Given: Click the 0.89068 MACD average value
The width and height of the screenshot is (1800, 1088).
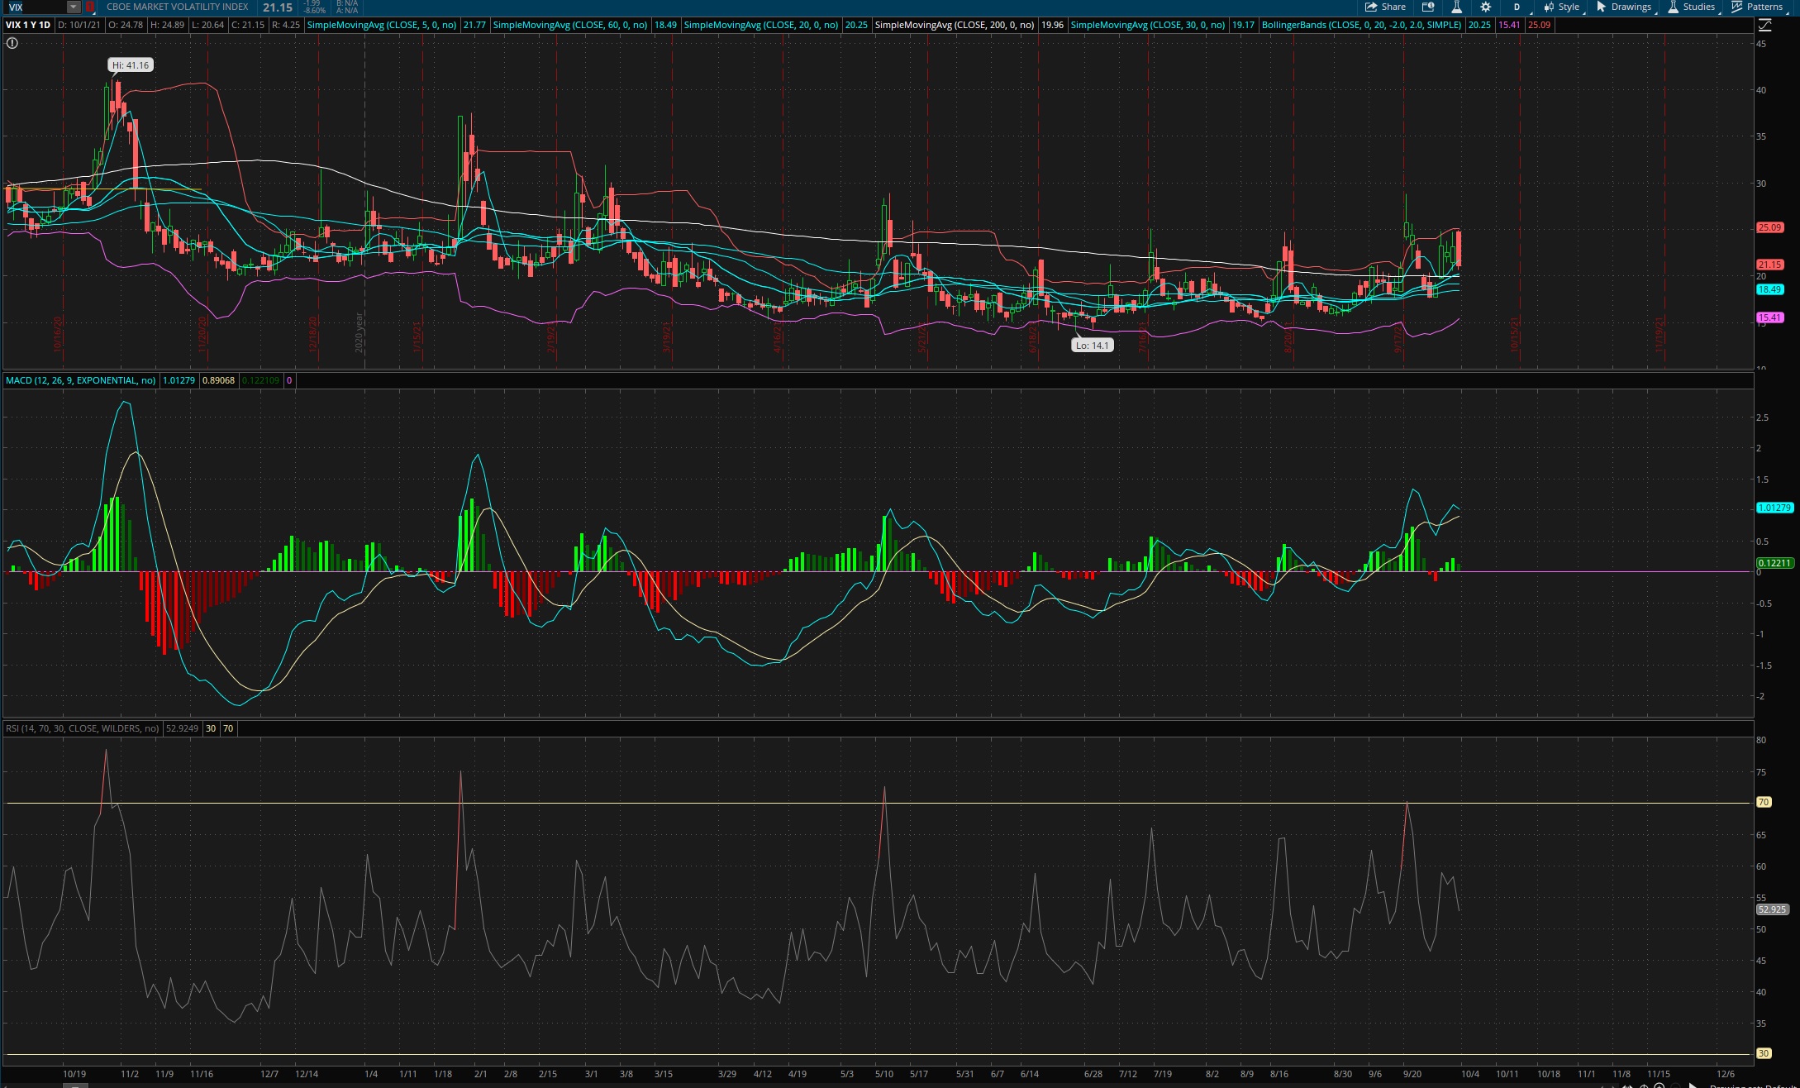Looking at the screenshot, I should (x=218, y=380).
